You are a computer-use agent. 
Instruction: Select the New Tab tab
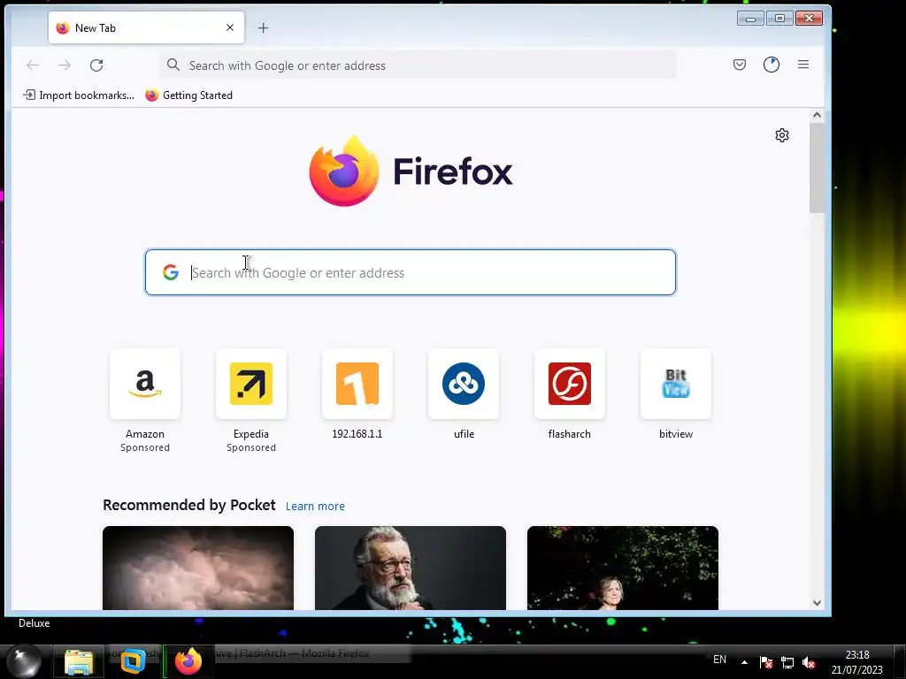(146, 27)
